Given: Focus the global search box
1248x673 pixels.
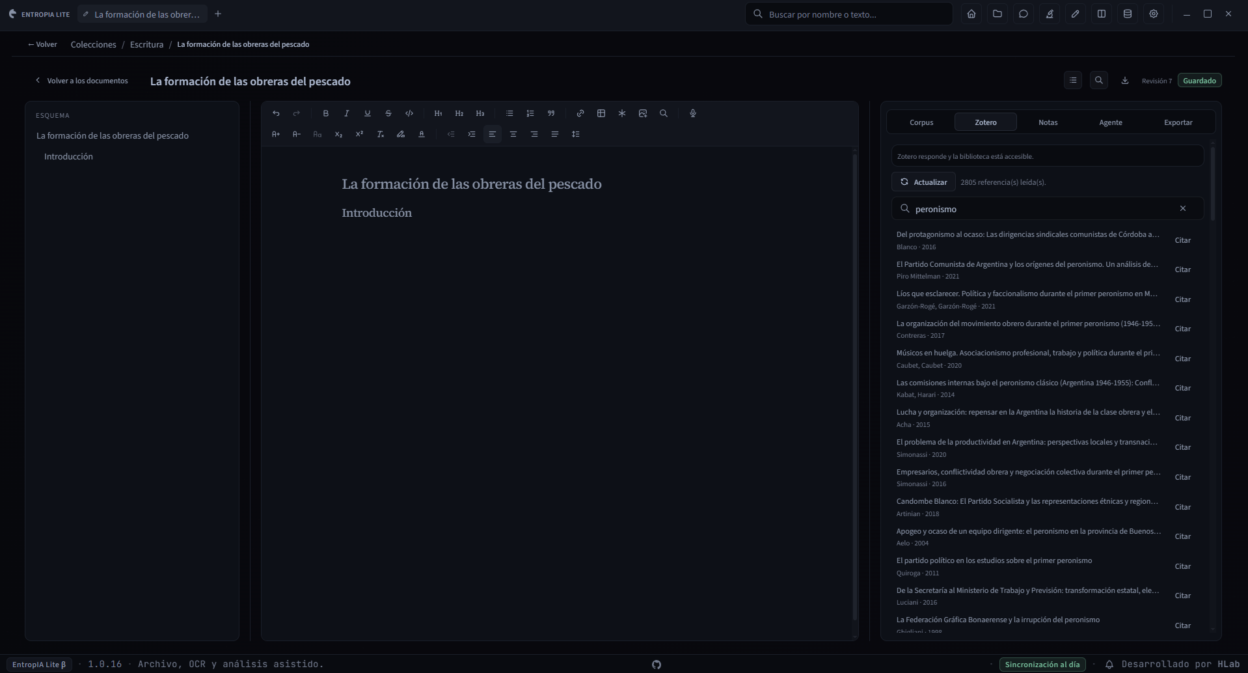Looking at the screenshot, I should tap(849, 14).
